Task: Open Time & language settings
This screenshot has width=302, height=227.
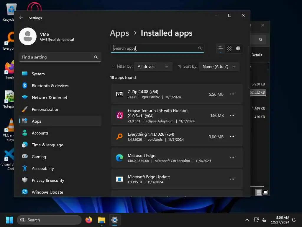Action: pos(60,145)
